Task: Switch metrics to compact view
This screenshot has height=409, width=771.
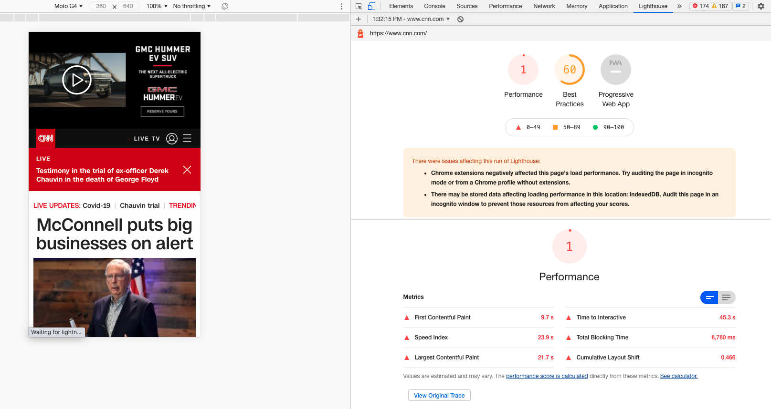Action: (x=709, y=297)
